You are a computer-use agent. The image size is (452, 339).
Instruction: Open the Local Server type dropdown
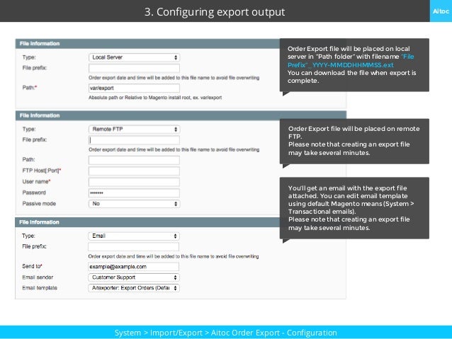134,57
